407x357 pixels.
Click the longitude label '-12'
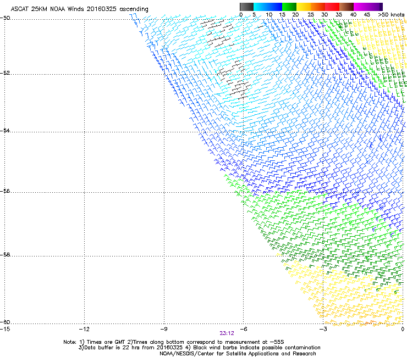[84, 329]
